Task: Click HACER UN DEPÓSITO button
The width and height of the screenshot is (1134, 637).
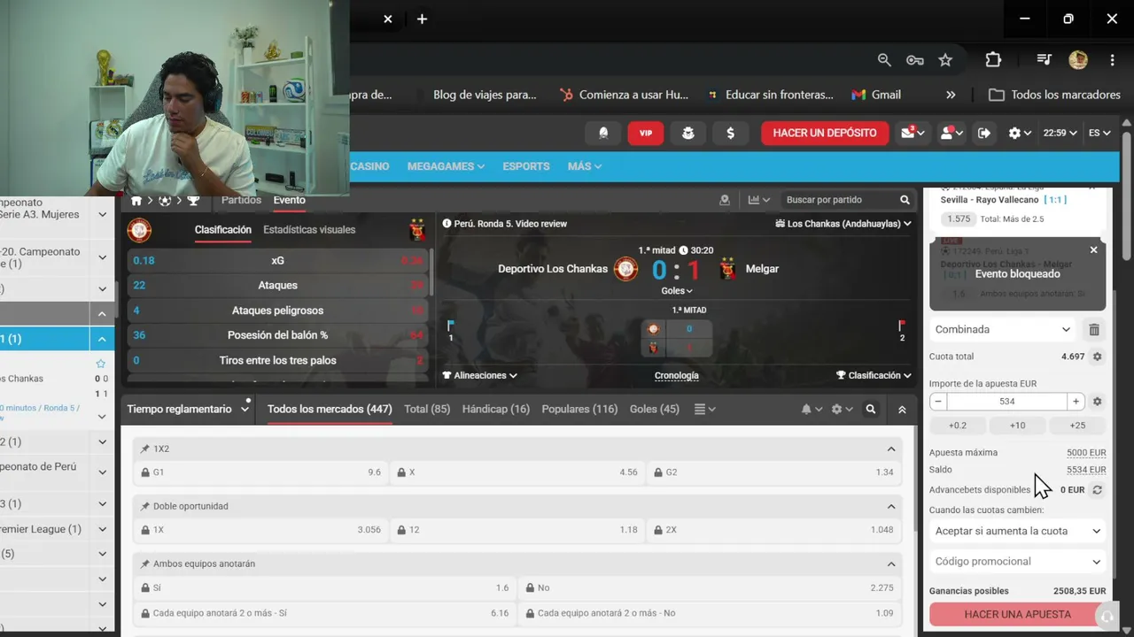Action: point(825,133)
